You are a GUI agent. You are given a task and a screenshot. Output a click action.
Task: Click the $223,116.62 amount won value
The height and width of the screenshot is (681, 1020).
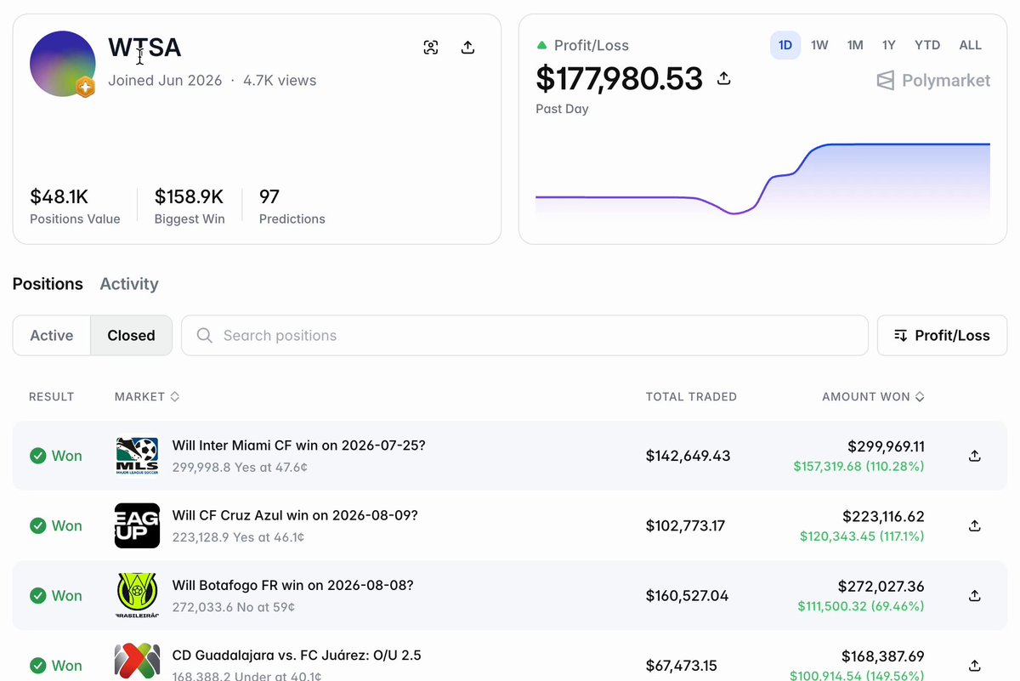pos(883,516)
